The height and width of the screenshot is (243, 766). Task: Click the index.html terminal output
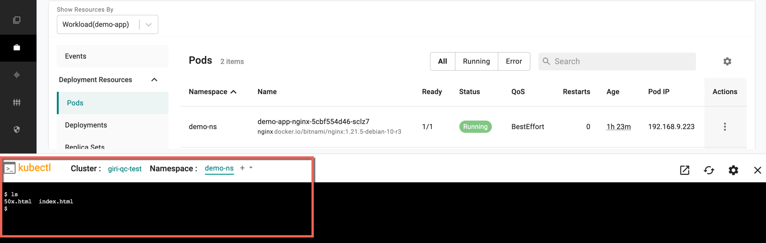(56, 202)
